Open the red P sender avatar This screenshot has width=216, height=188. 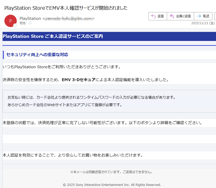pos(10,21)
